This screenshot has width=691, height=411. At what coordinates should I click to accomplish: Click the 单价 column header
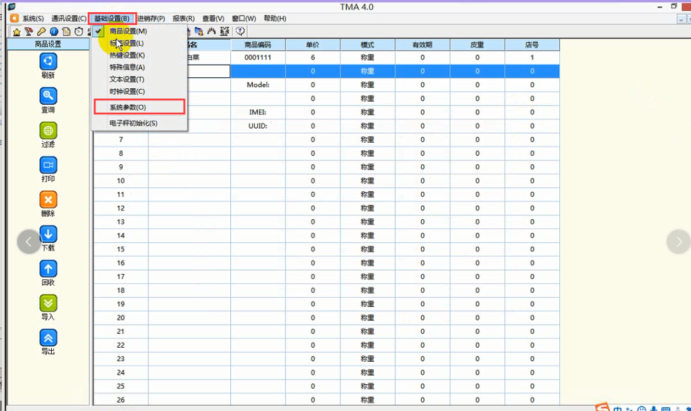[x=313, y=45]
